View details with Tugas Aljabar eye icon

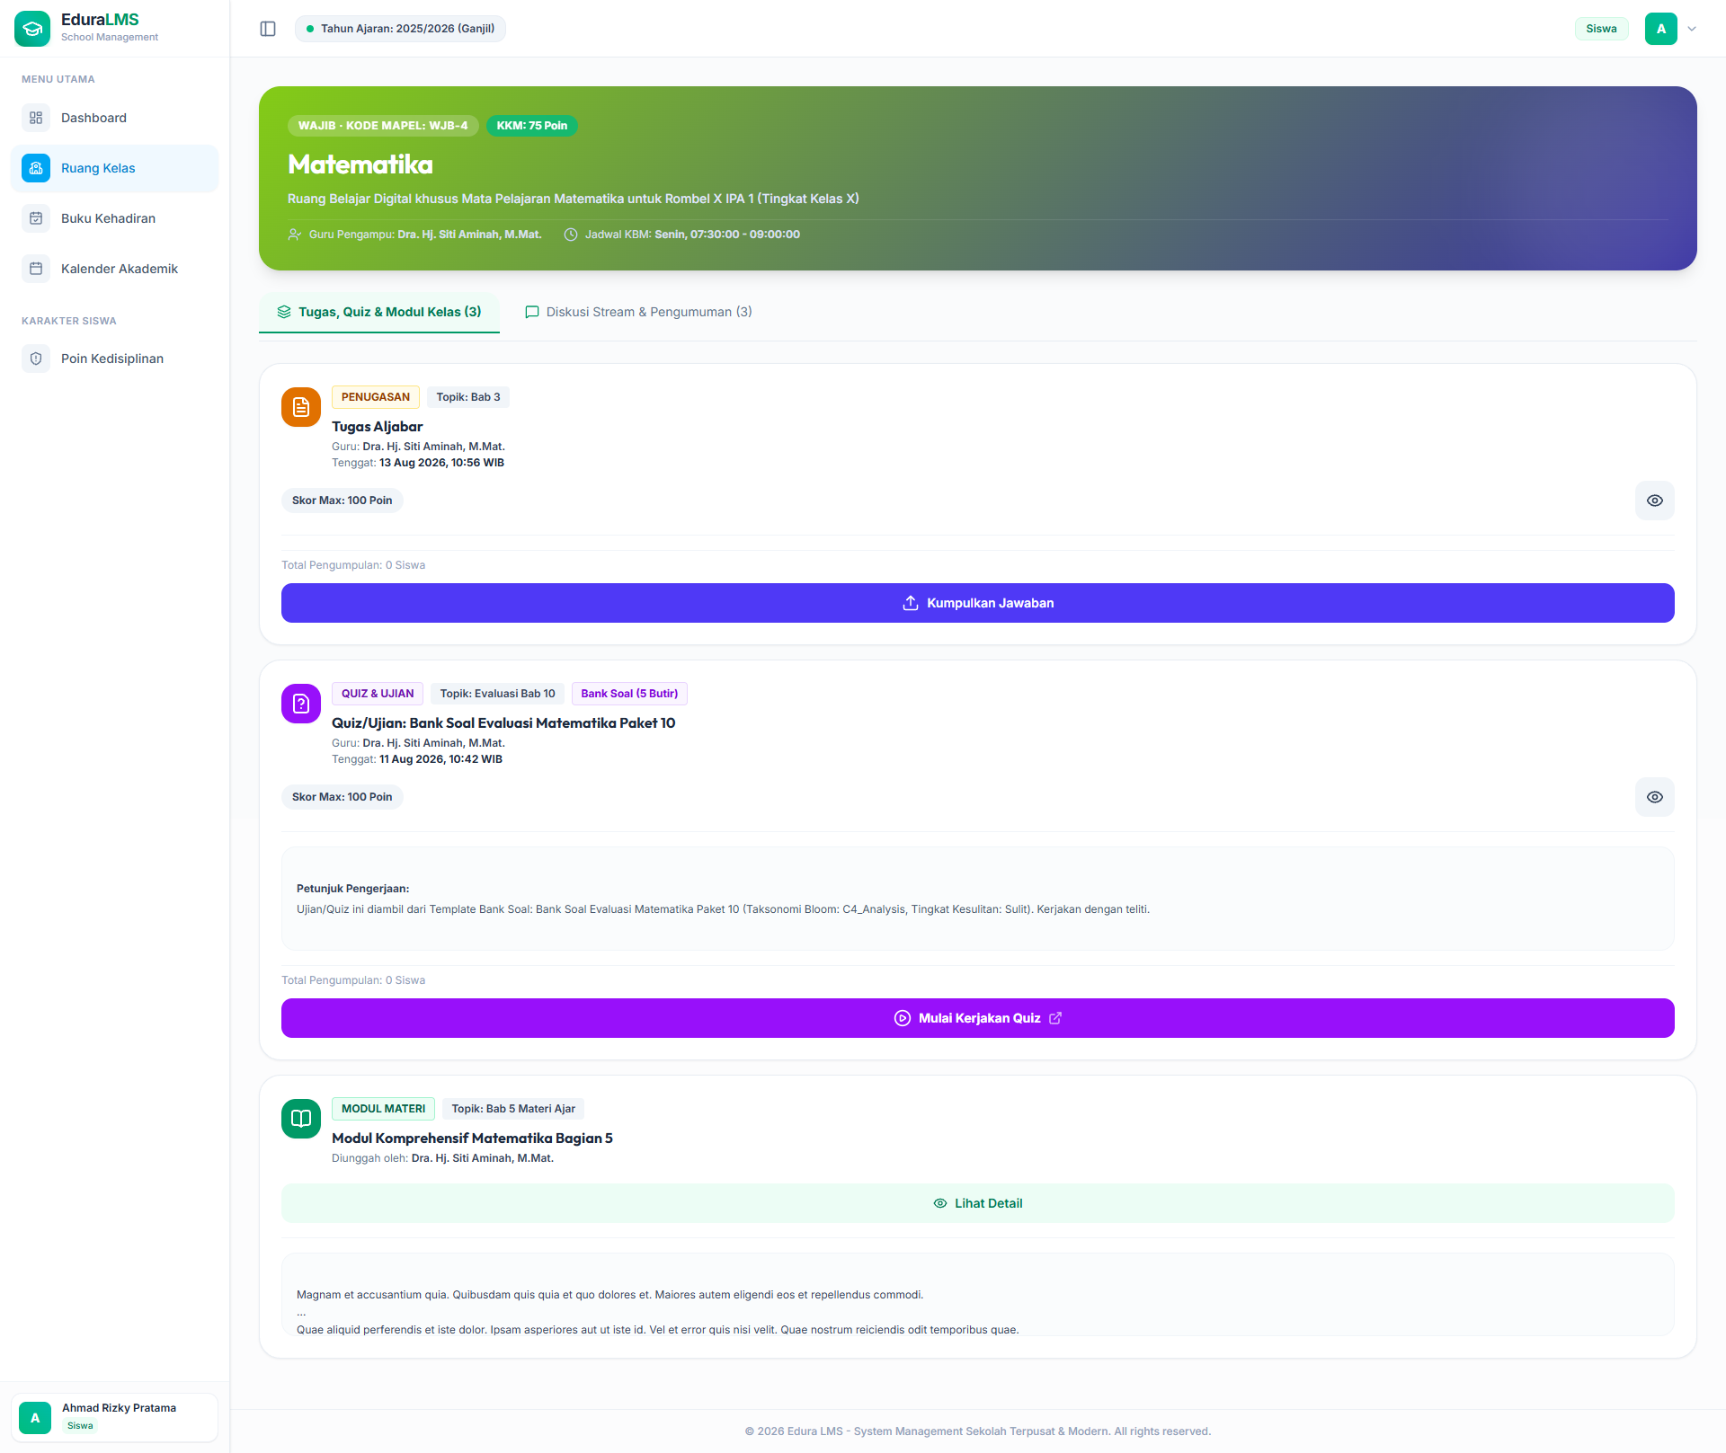(1655, 501)
